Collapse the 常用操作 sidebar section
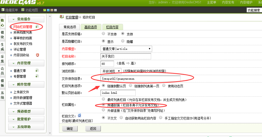The height and width of the screenshot is (137, 262). 26,19
